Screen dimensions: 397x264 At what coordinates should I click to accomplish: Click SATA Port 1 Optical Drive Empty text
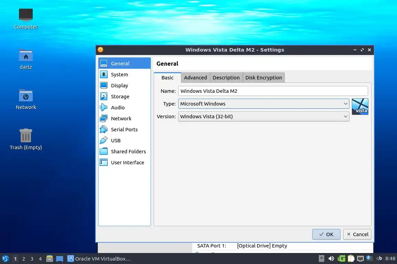(x=242, y=245)
